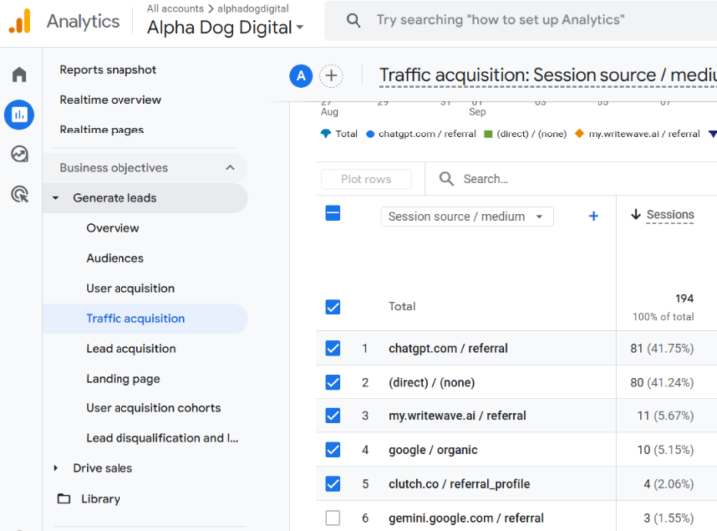The width and height of the screenshot is (717, 531).
Task: Toggle the select-all checkbox in header
Action: point(333,213)
